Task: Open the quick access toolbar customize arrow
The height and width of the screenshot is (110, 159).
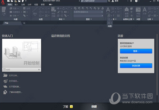Action: [26, 1]
